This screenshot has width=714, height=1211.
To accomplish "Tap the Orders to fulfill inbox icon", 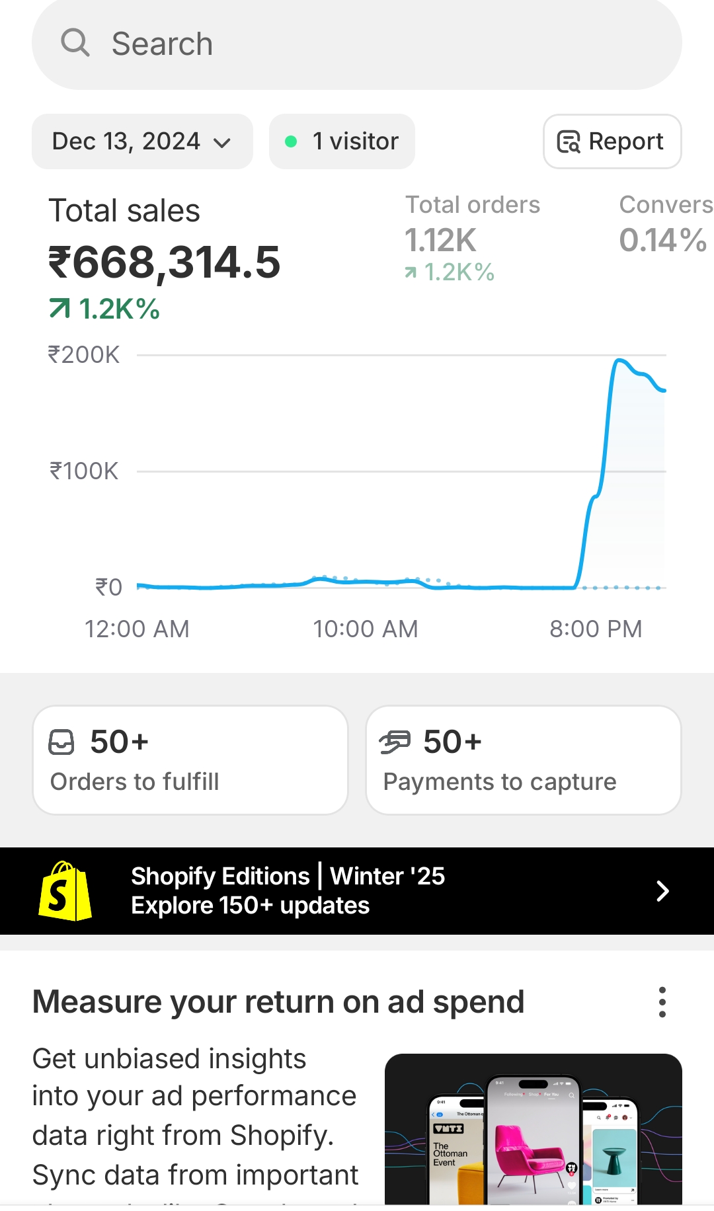I will click(x=61, y=742).
